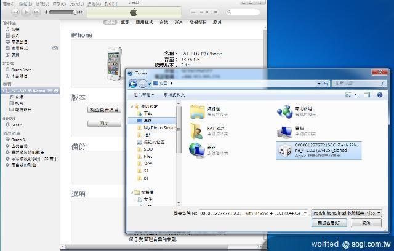Viewport: 394px width, 251px height.
Task: Click the Play button in iTunes
Action: tap(26, 12)
